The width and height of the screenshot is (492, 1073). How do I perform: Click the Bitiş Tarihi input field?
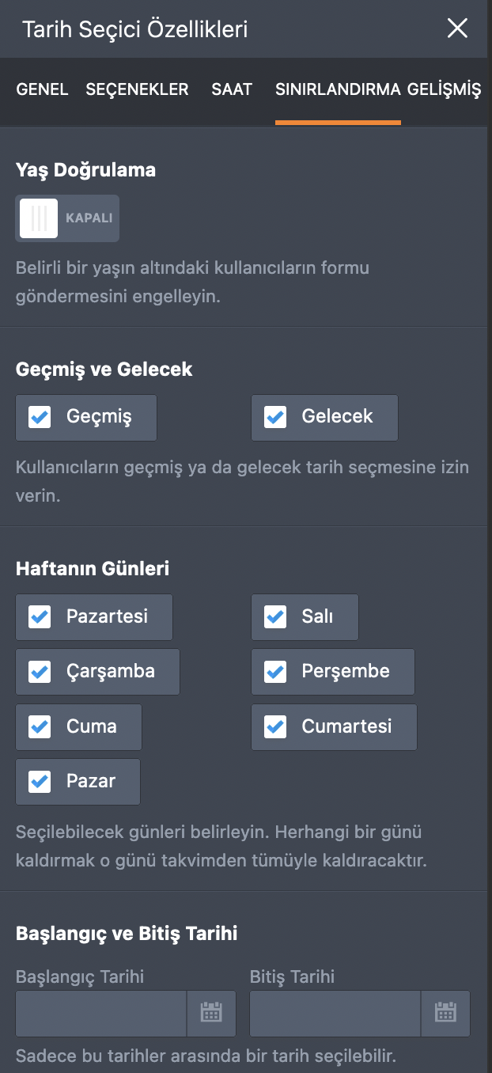point(335,1013)
